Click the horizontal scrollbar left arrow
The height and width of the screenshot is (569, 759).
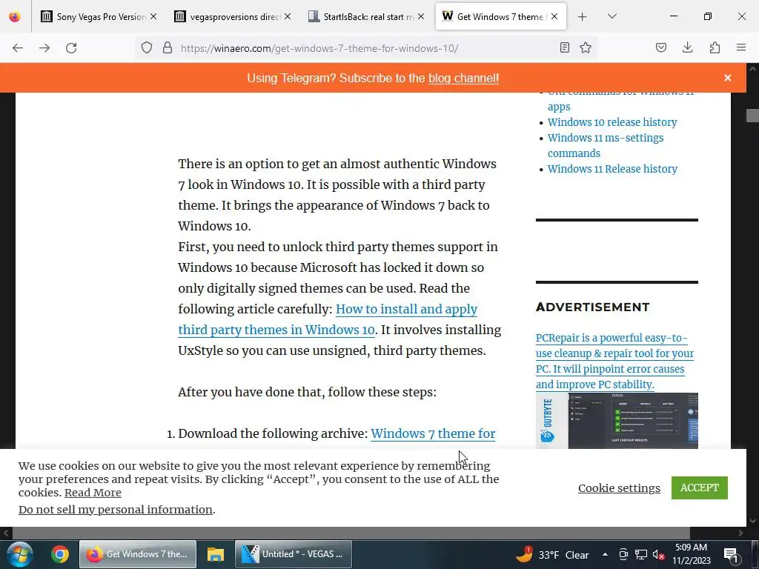click(x=6, y=533)
